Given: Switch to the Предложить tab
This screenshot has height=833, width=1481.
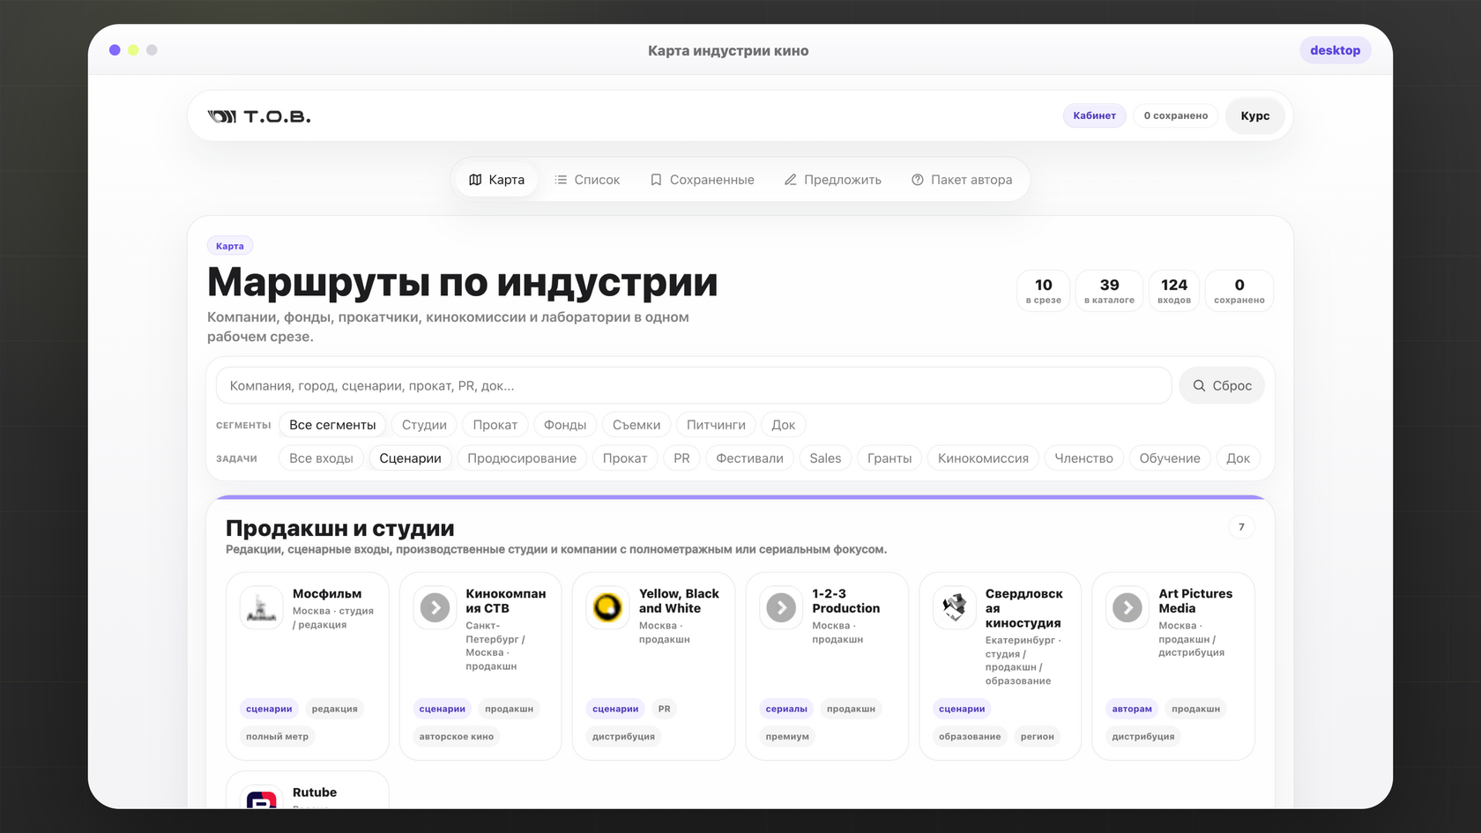Looking at the screenshot, I should tap(833, 180).
